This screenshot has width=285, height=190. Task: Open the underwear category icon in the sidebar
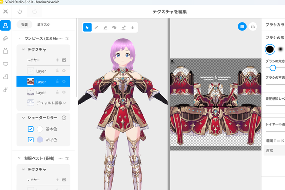click(x=5, y=64)
